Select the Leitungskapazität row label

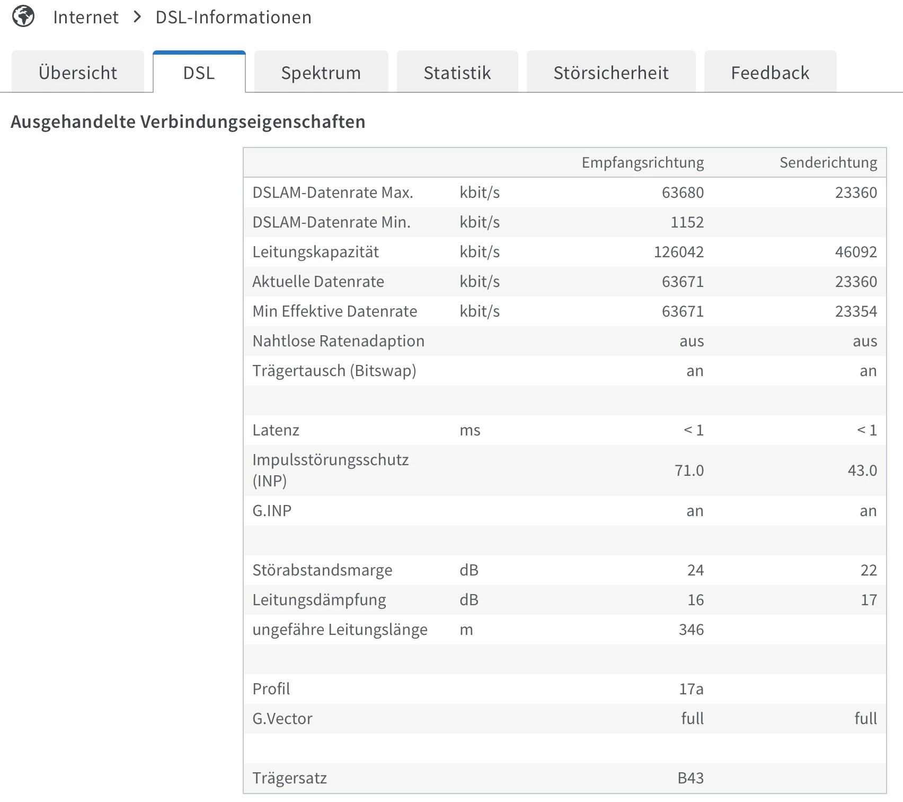315,252
